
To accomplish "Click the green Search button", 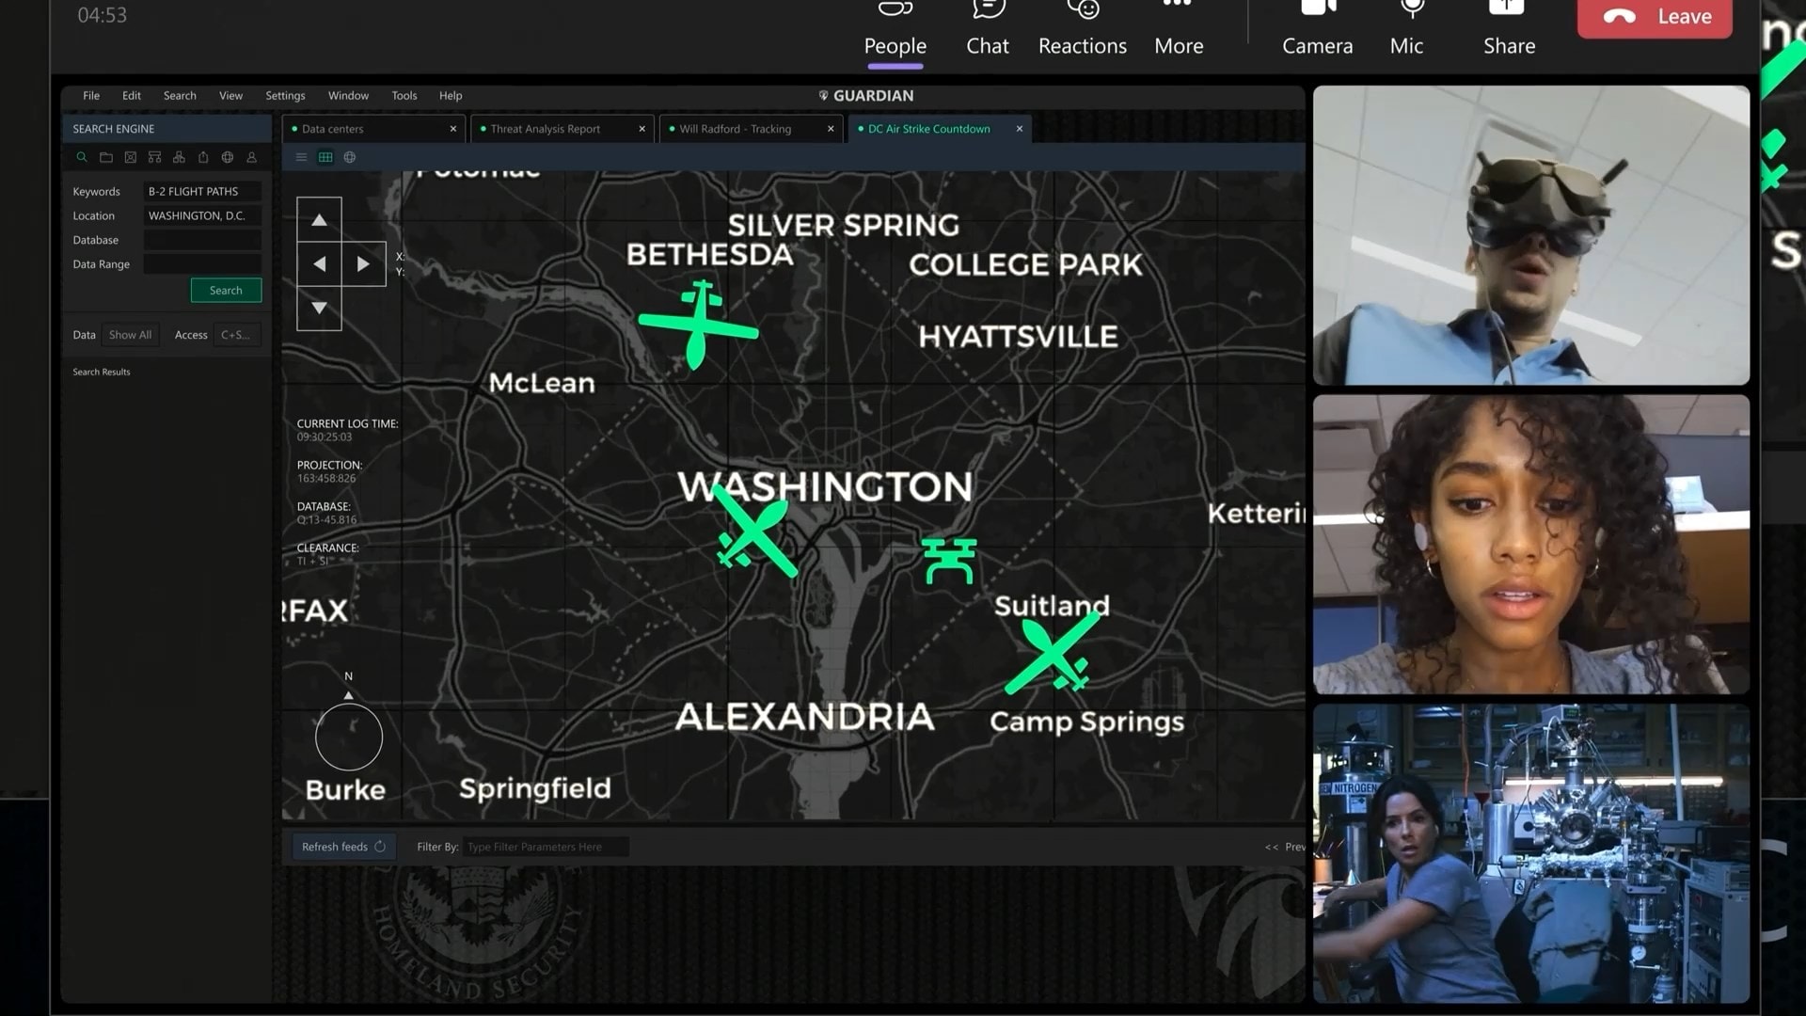I will (x=226, y=291).
